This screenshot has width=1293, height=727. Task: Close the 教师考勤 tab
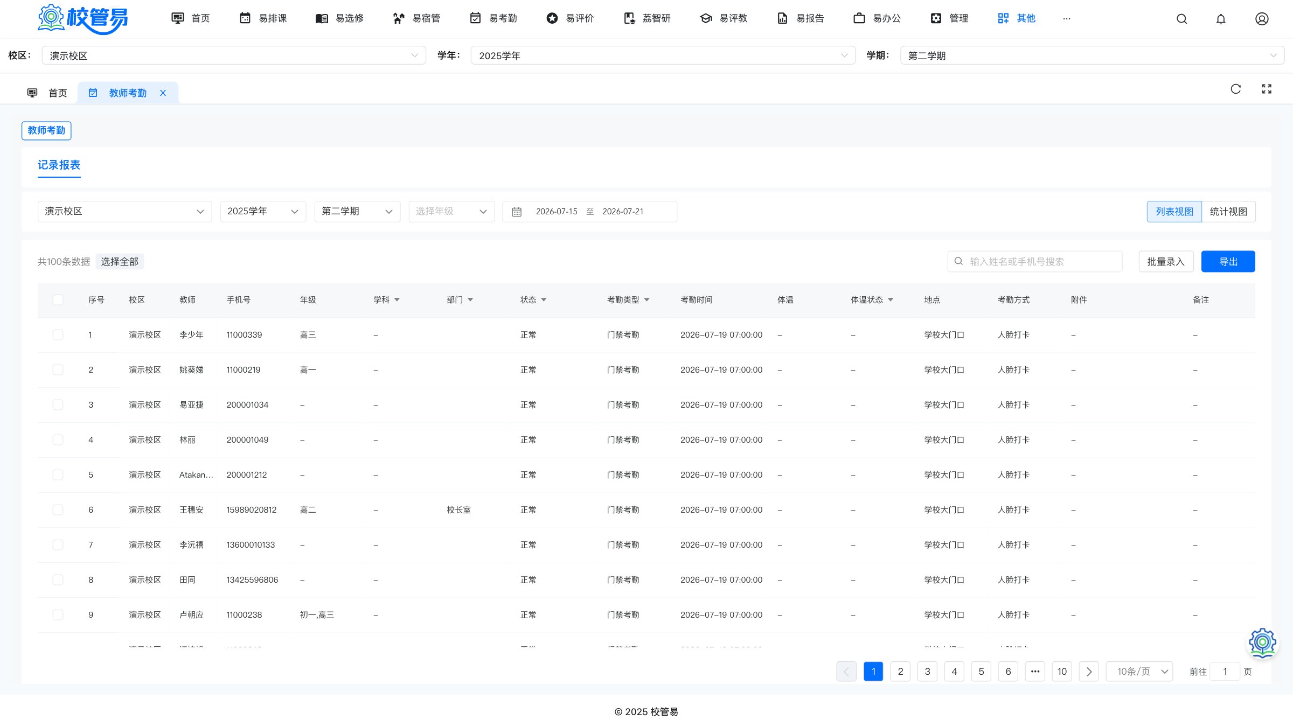(163, 93)
